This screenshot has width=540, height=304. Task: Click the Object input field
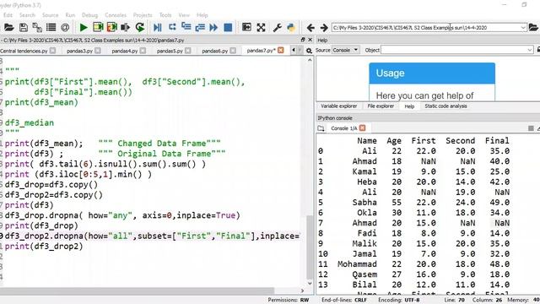(454, 50)
